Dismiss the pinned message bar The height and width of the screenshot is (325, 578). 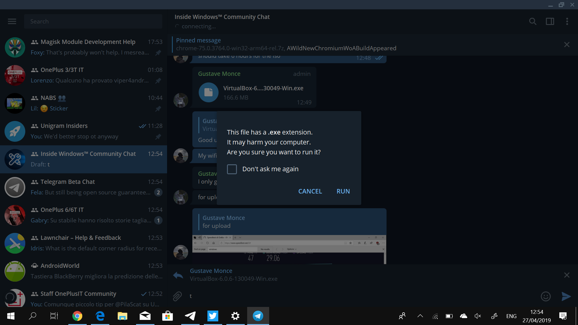click(567, 45)
